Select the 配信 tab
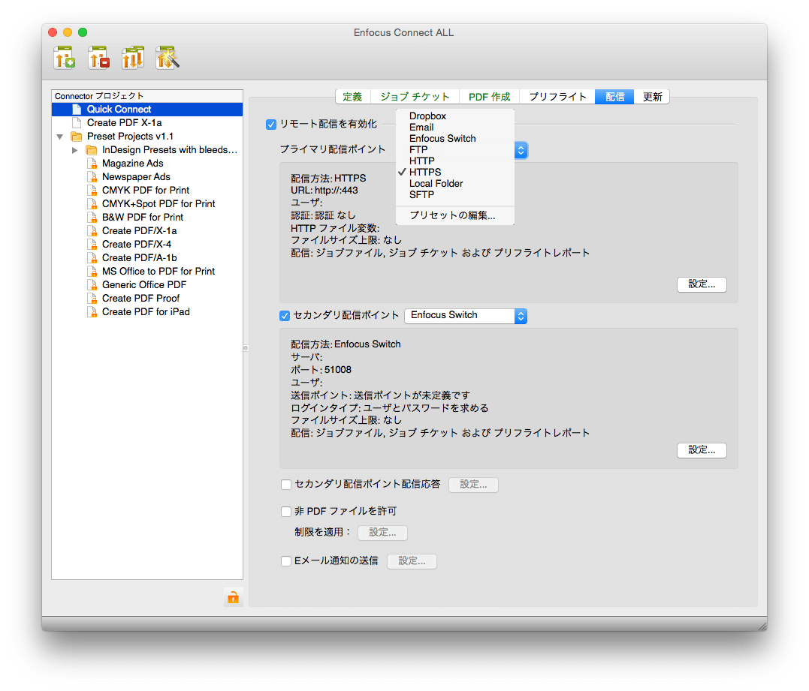The width and height of the screenshot is (809, 691). 614,97
